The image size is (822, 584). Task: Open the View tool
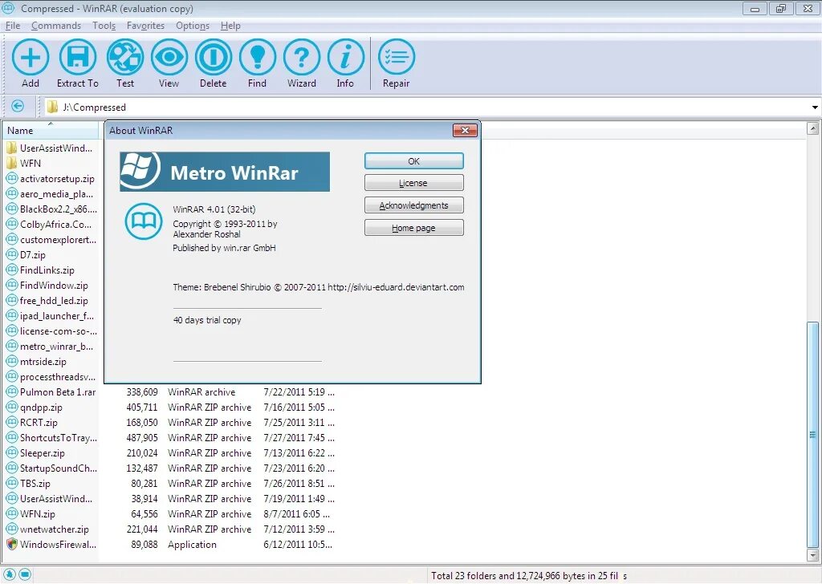[169, 57]
